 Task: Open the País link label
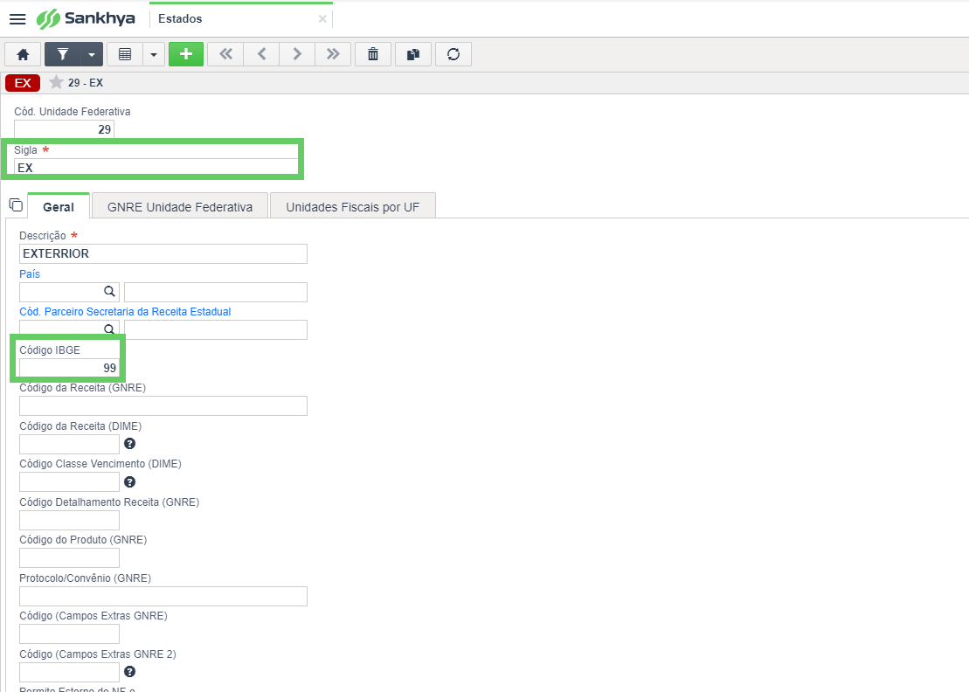click(30, 273)
